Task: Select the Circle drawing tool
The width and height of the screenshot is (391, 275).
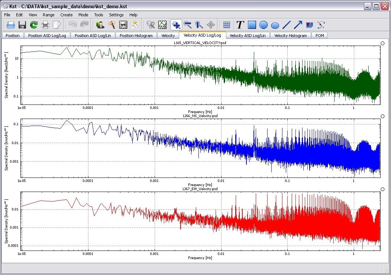Action: coord(264,25)
